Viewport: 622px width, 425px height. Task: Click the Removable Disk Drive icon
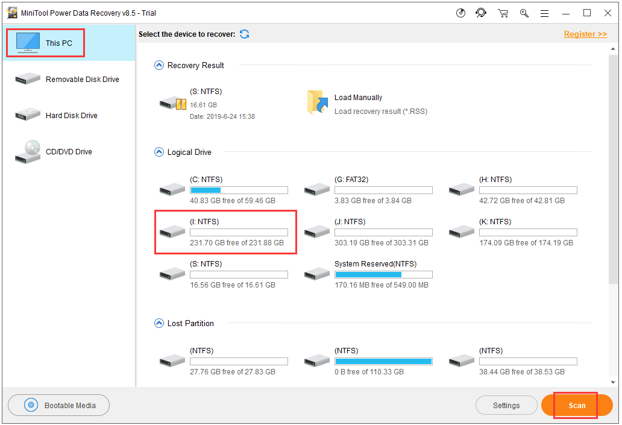(x=27, y=79)
